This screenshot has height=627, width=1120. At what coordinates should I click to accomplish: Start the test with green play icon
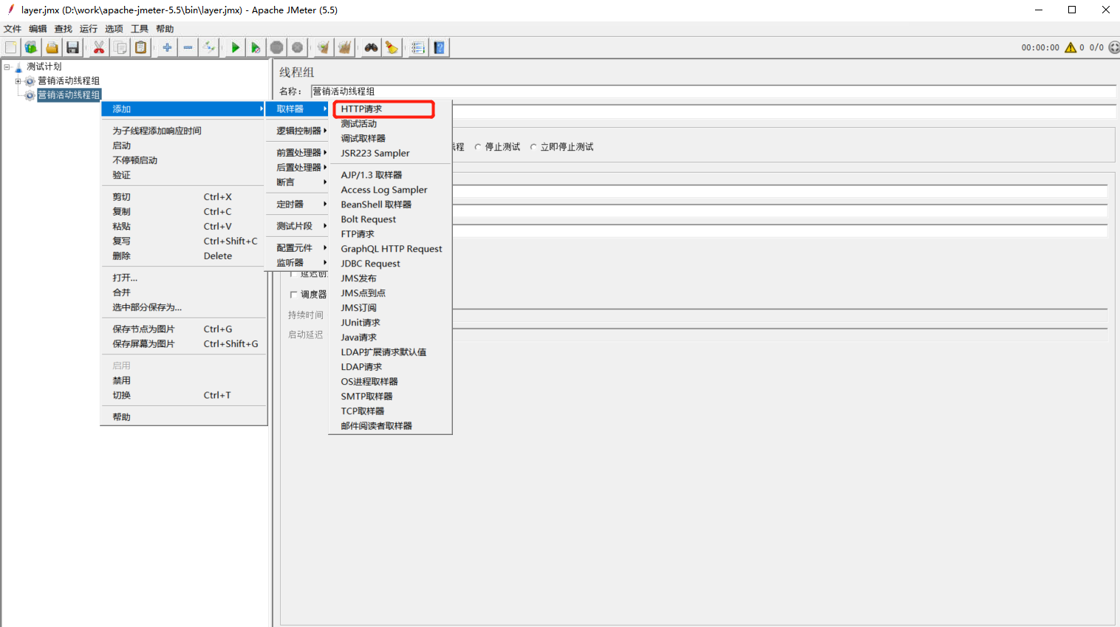click(x=236, y=47)
